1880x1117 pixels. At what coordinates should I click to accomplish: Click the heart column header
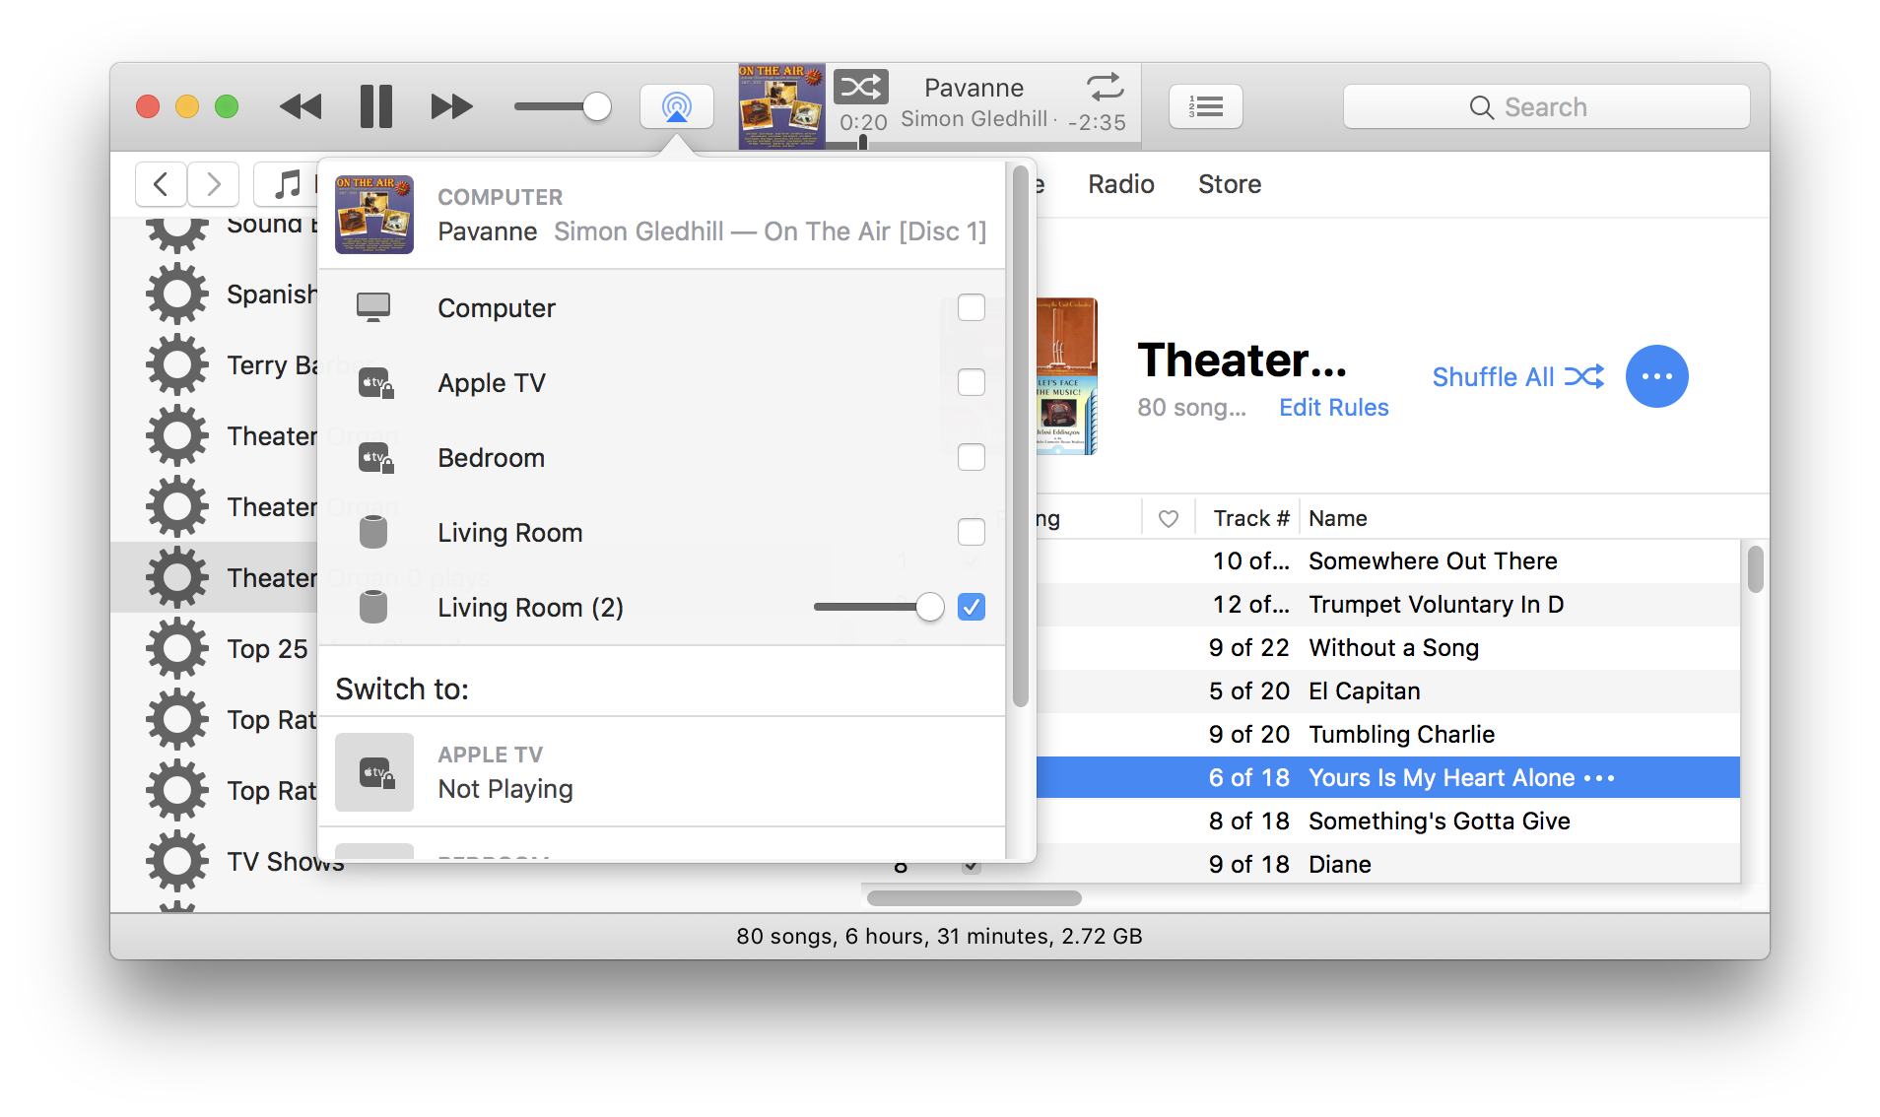pos(1169,518)
